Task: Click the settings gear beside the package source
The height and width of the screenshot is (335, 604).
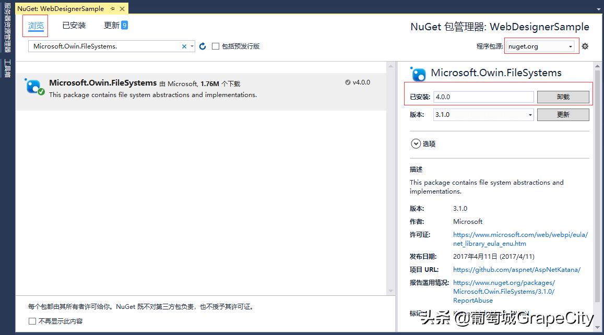Action: (x=585, y=46)
